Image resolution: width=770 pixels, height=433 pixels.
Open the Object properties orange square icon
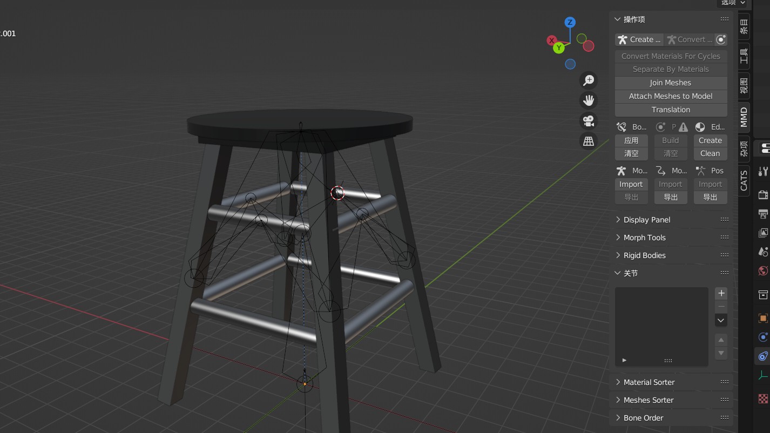pos(763,318)
